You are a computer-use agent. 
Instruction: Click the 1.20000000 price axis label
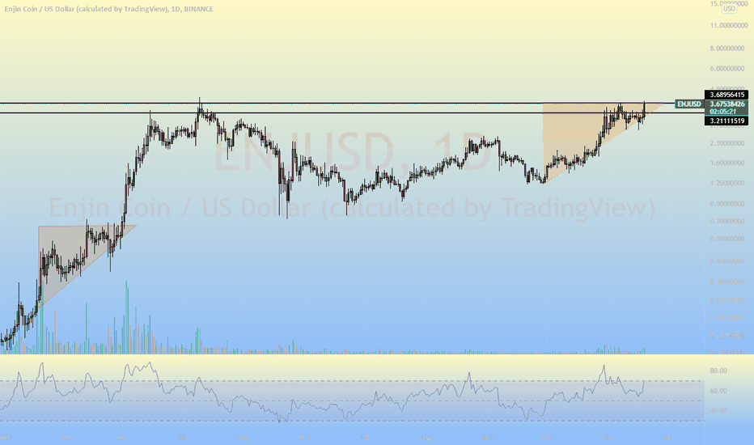pyautogui.click(x=728, y=184)
